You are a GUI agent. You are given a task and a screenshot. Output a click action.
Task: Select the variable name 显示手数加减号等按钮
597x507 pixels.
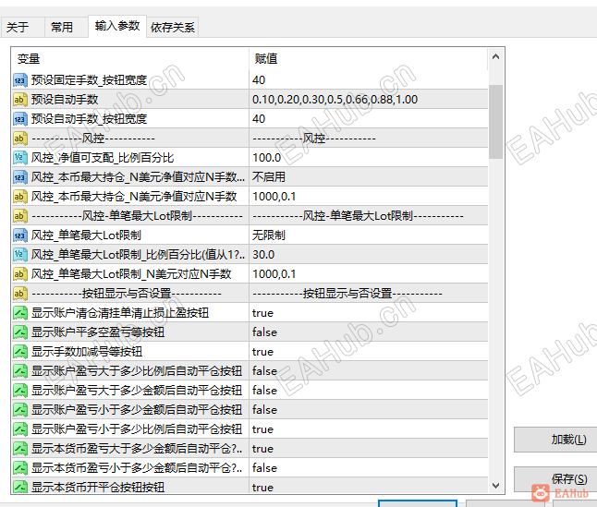[x=87, y=352]
